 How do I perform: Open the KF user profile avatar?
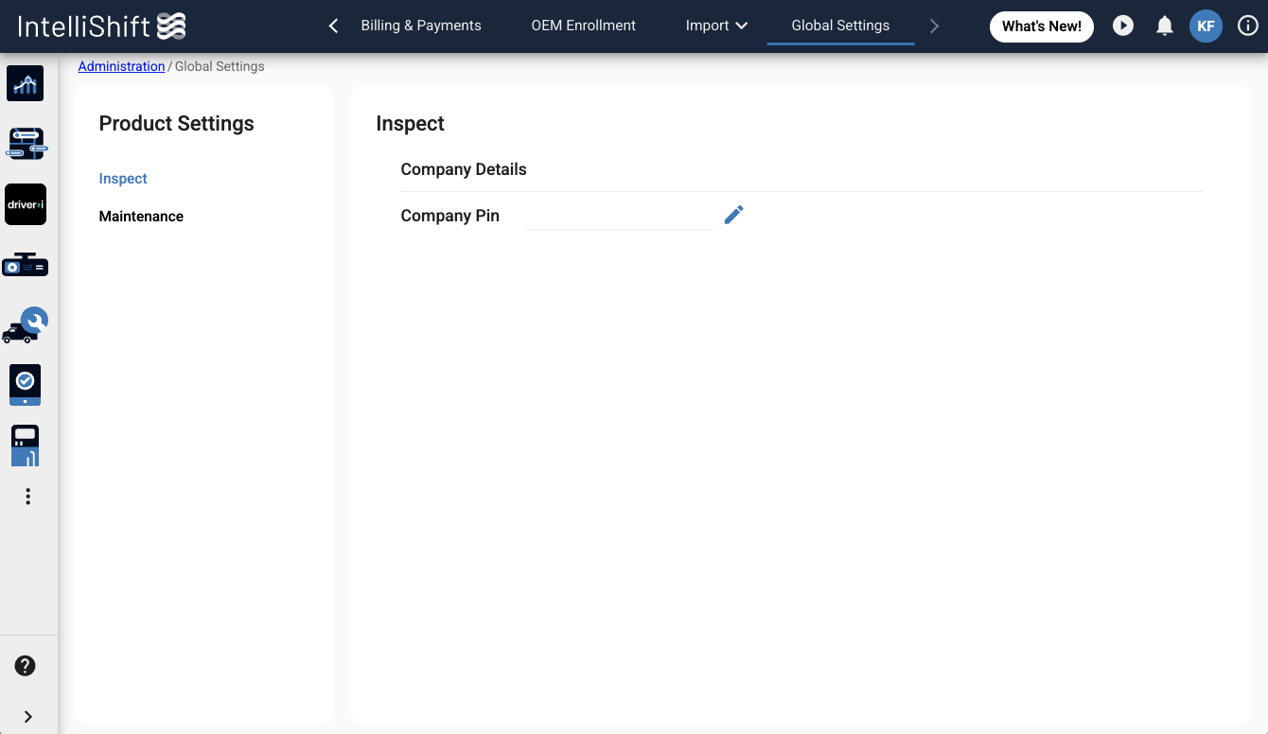[x=1206, y=26]
